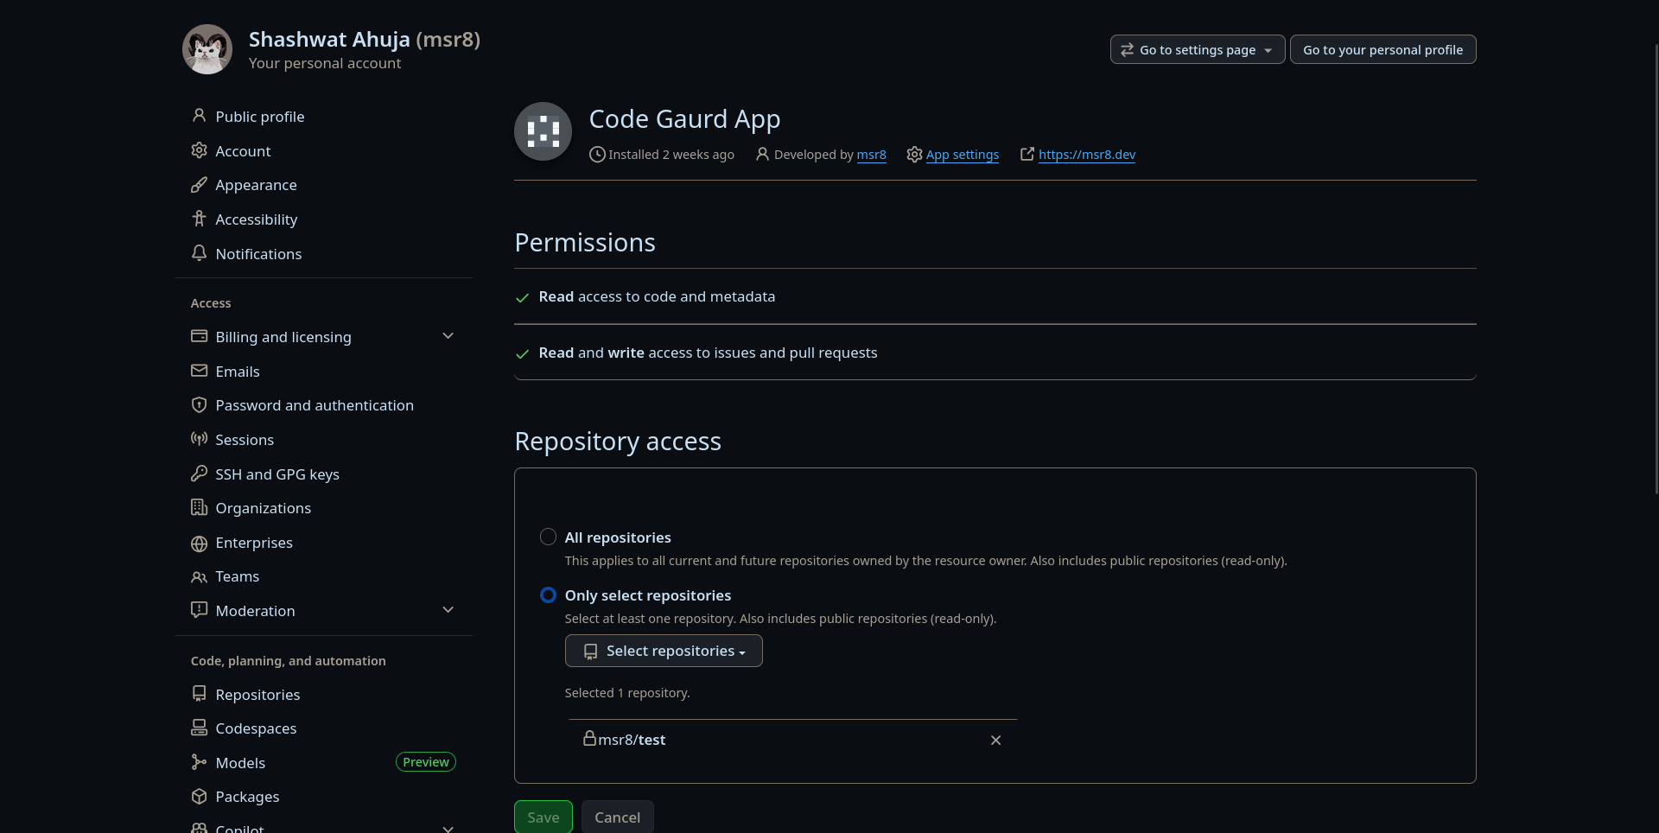Click the SSH and GPG key icon
This screenshot has width=1659, height=833.
[199, 474]
